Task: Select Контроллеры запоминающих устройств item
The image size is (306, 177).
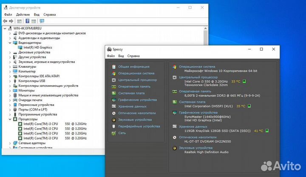Action: tap(48, 86)
